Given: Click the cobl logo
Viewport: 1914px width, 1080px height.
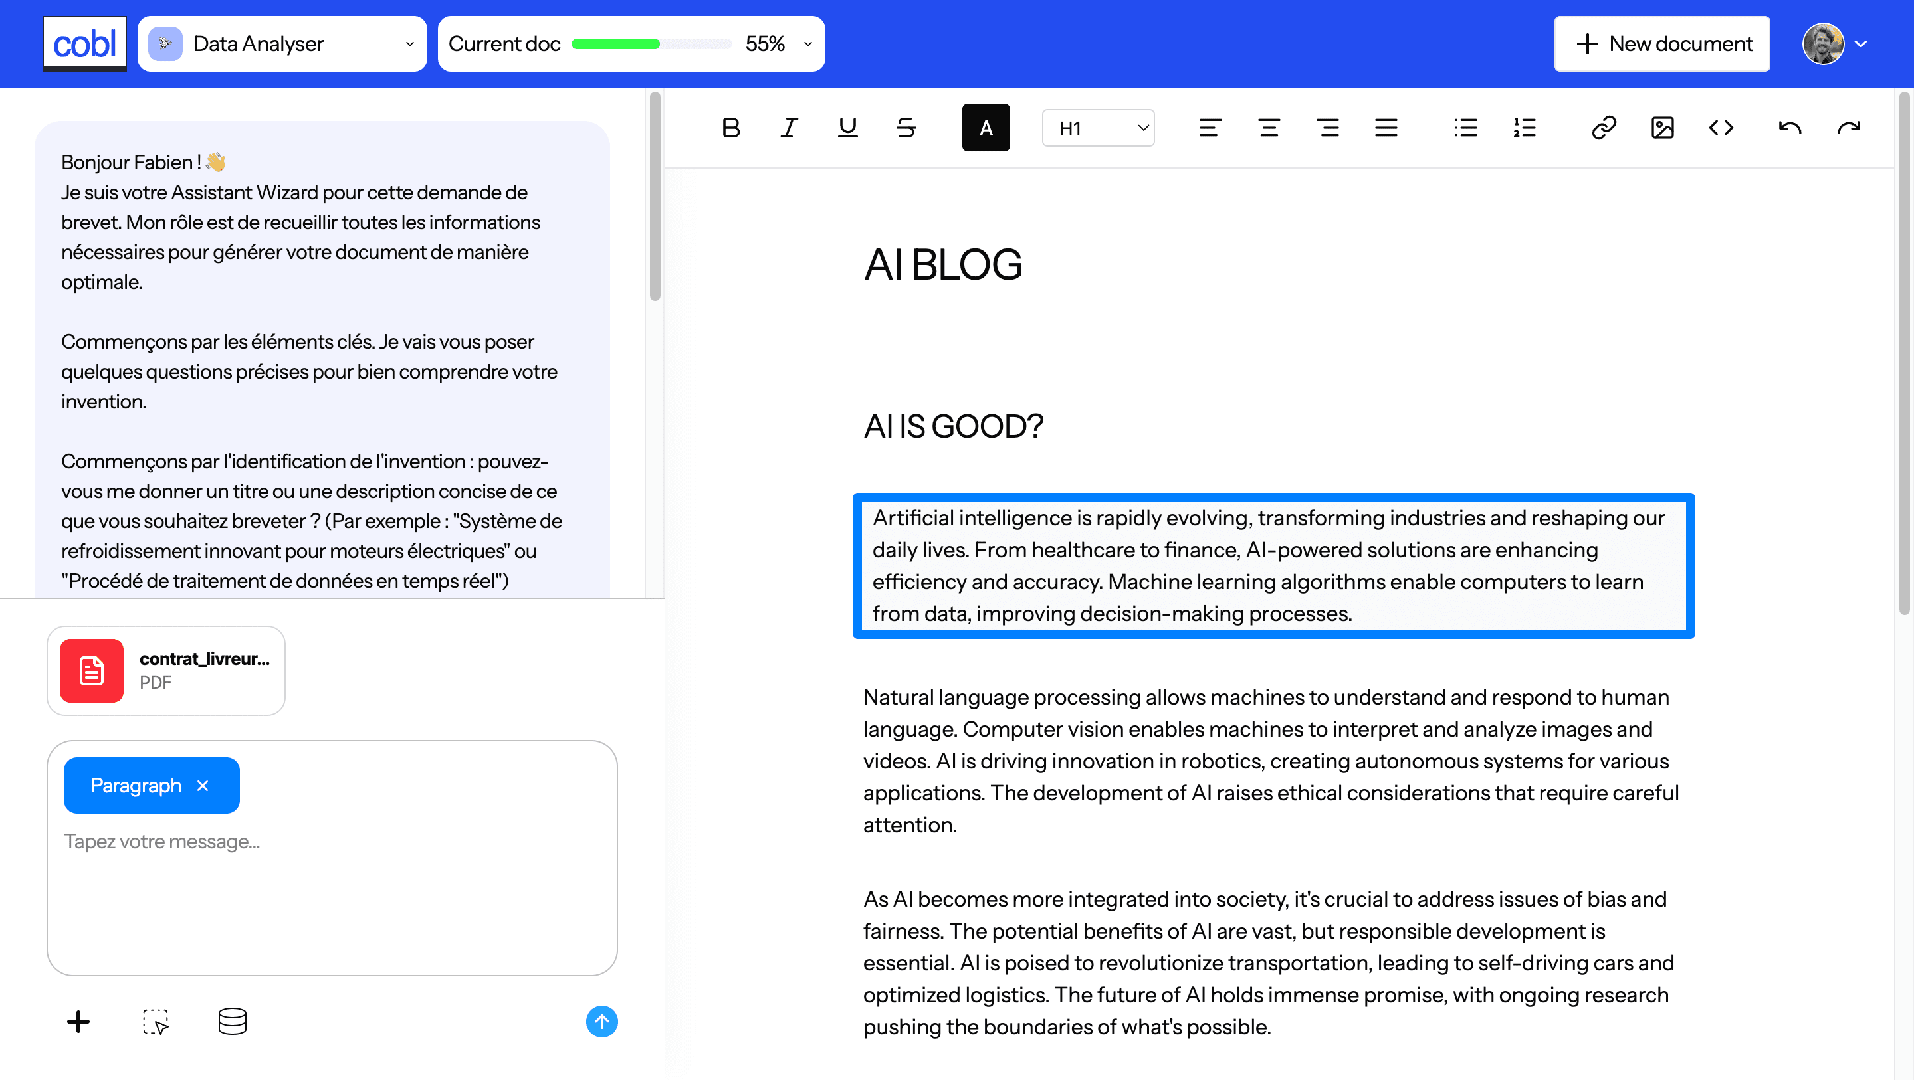Looking at the screenshot, I should (x=84, y=44).
